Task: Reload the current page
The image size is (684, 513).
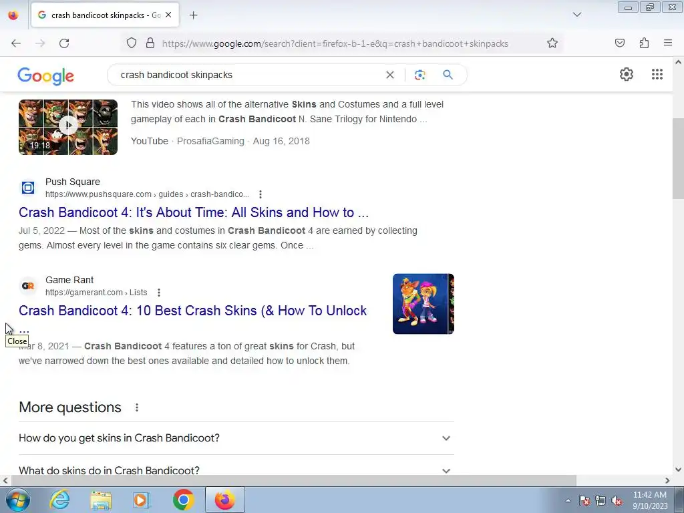Action: pos(64,43)
